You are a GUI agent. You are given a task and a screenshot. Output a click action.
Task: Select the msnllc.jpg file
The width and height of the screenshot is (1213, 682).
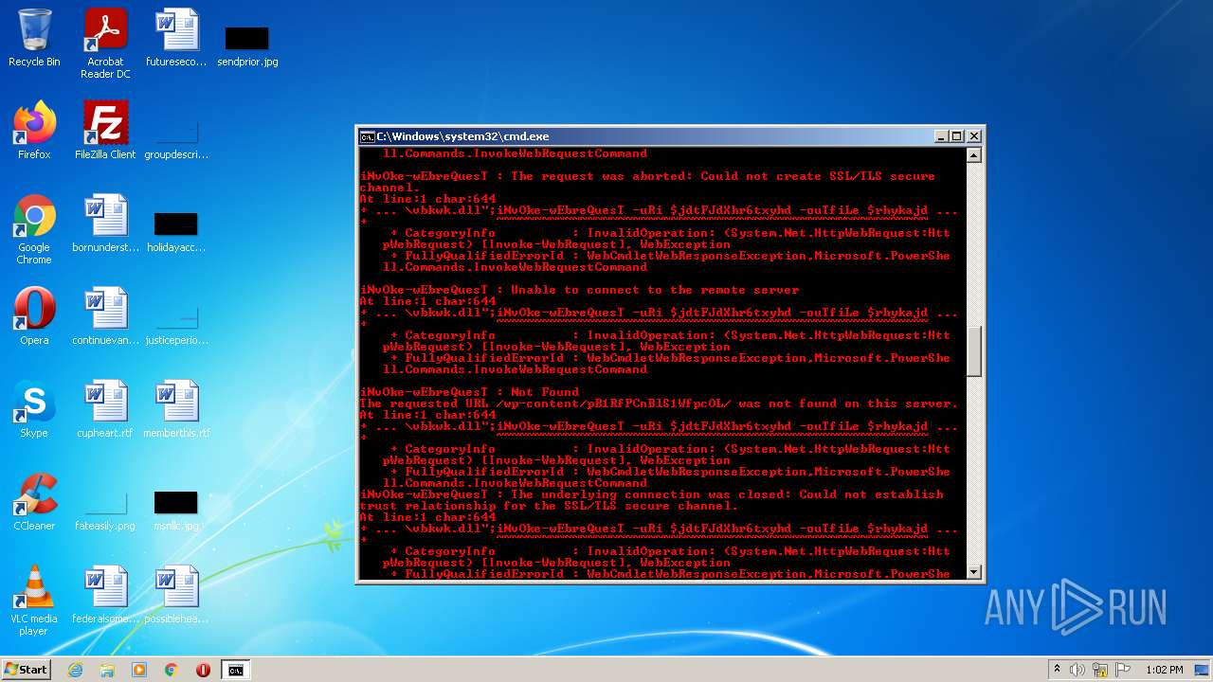point(176,510)
